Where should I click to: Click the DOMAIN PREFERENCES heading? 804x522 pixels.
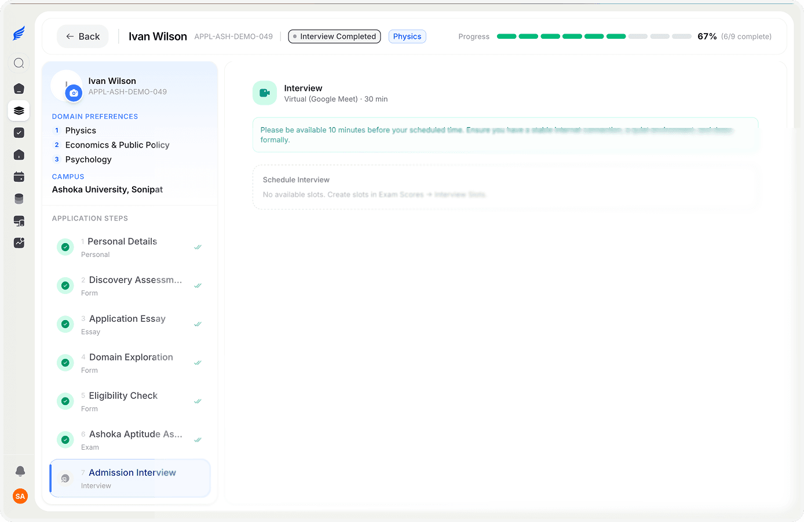[x=95, y=117]
